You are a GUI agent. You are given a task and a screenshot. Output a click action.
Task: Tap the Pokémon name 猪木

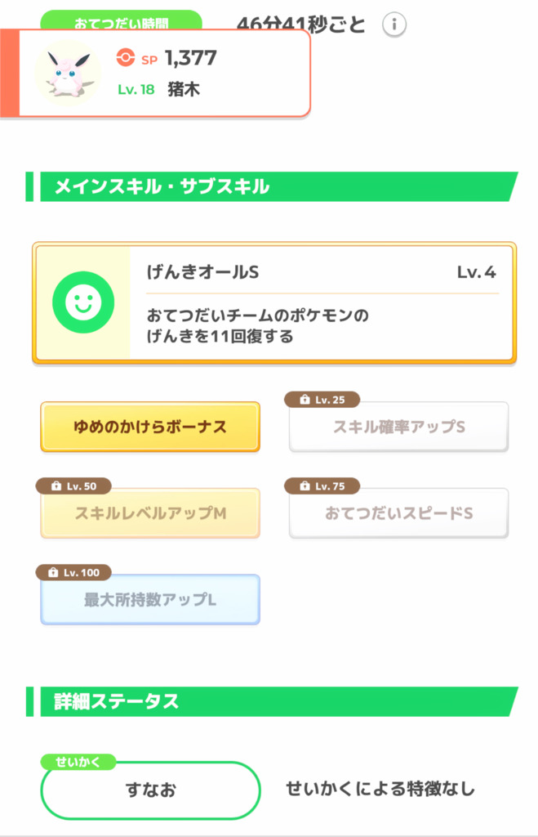184,88
